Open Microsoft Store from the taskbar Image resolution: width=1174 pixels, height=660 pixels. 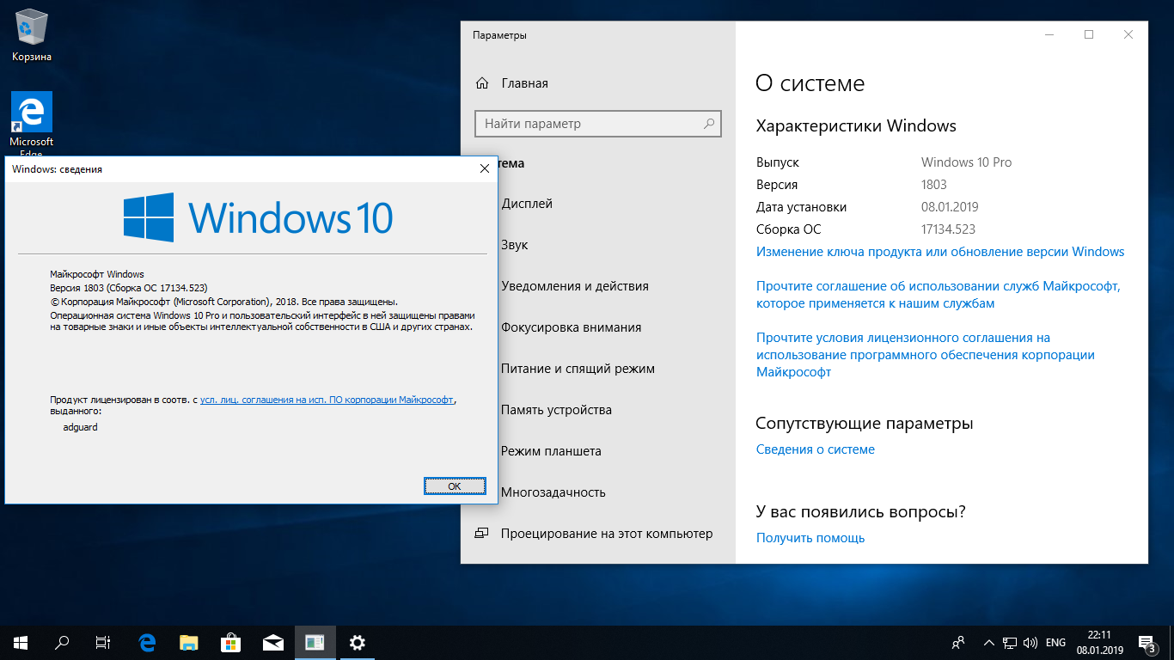tap(231, 642)
